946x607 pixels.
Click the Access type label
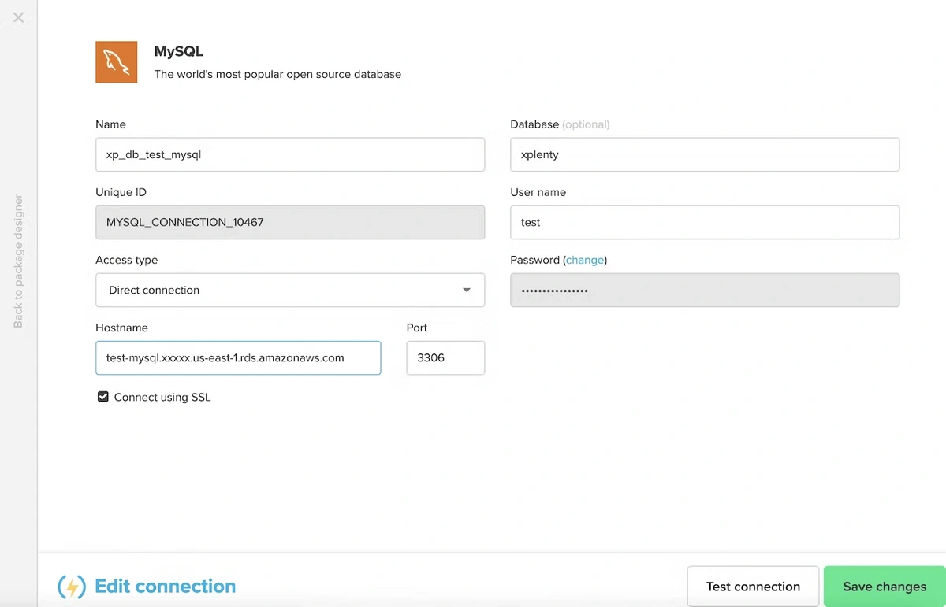(x=126, y=260)
